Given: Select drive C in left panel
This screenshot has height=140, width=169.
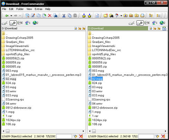Looking at the screenshot, I should coord(5,23).
